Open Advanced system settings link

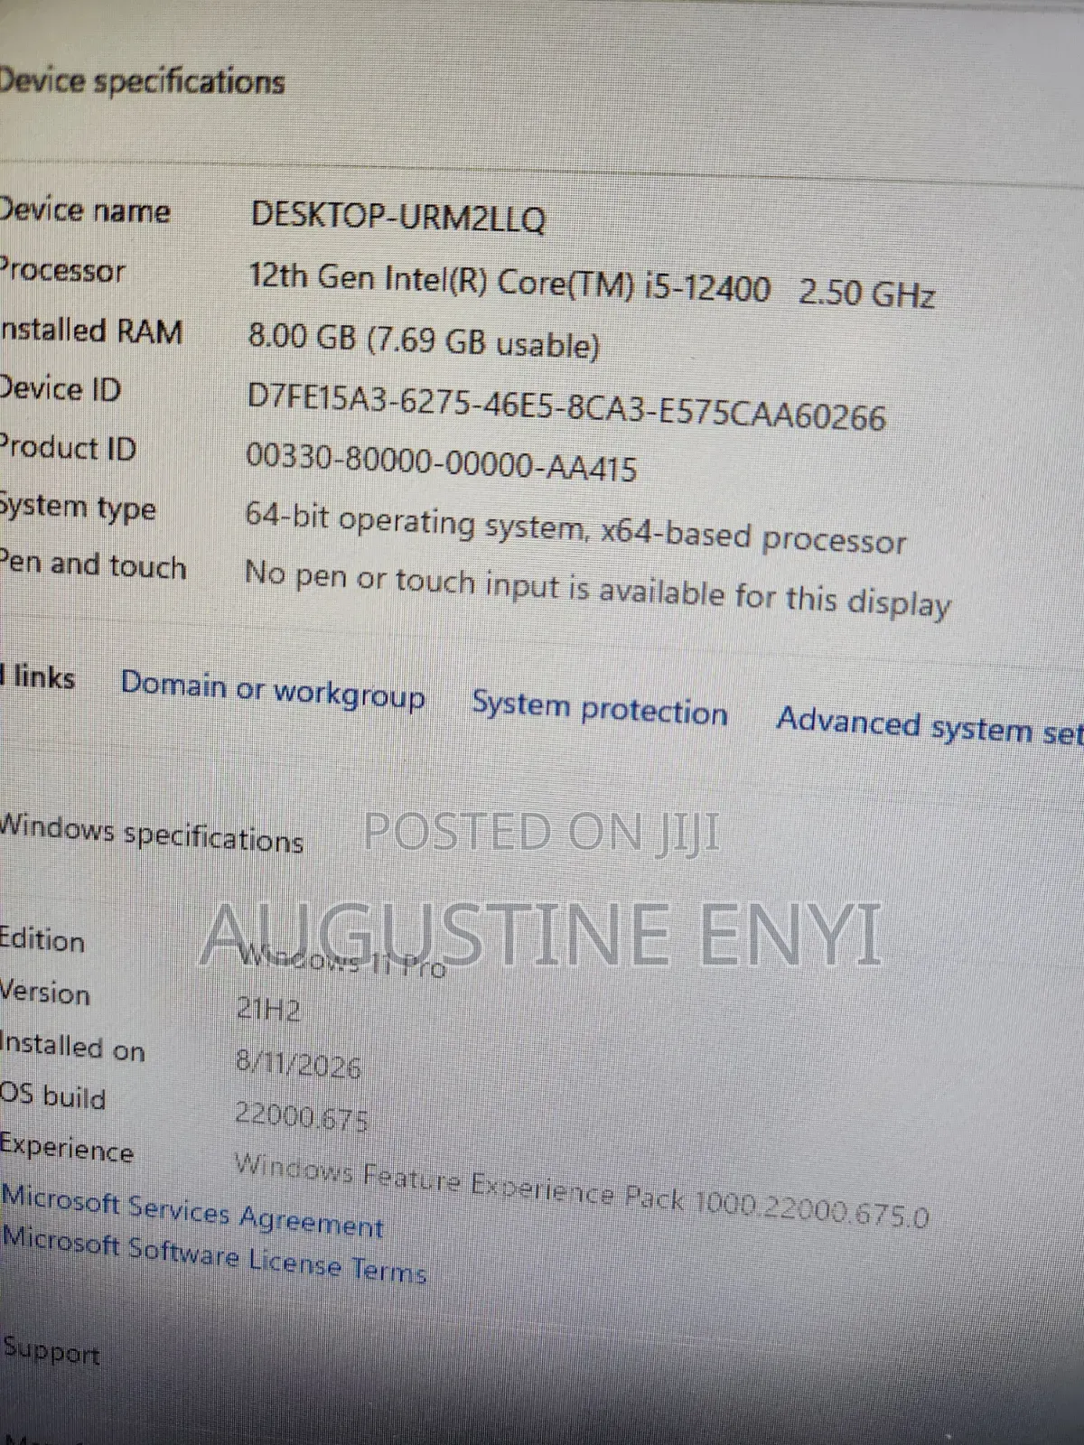click(x=930, y=725)
